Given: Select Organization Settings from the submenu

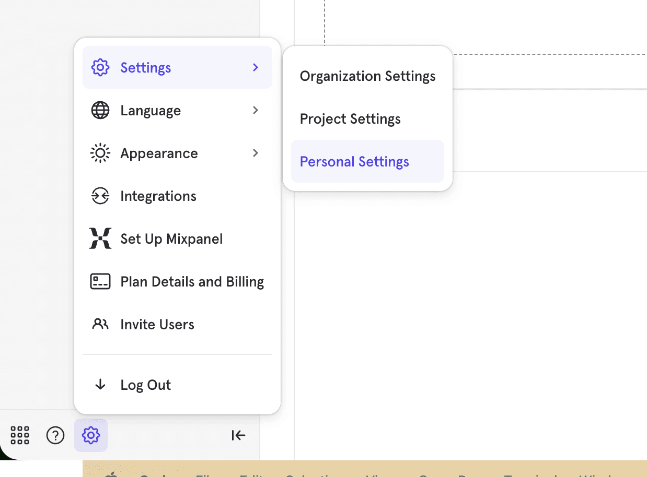Looking at the screenshot, I should coord(367,76).
